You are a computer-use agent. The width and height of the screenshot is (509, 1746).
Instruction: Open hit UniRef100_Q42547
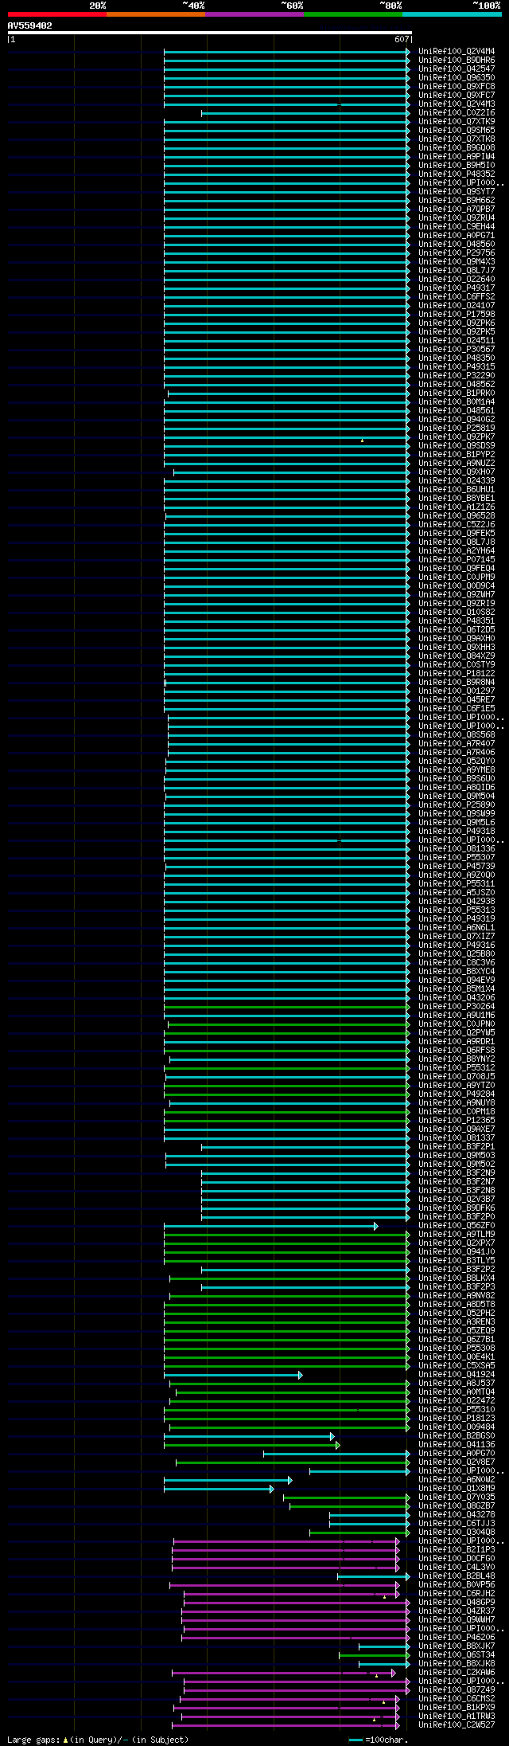point(457,69)
